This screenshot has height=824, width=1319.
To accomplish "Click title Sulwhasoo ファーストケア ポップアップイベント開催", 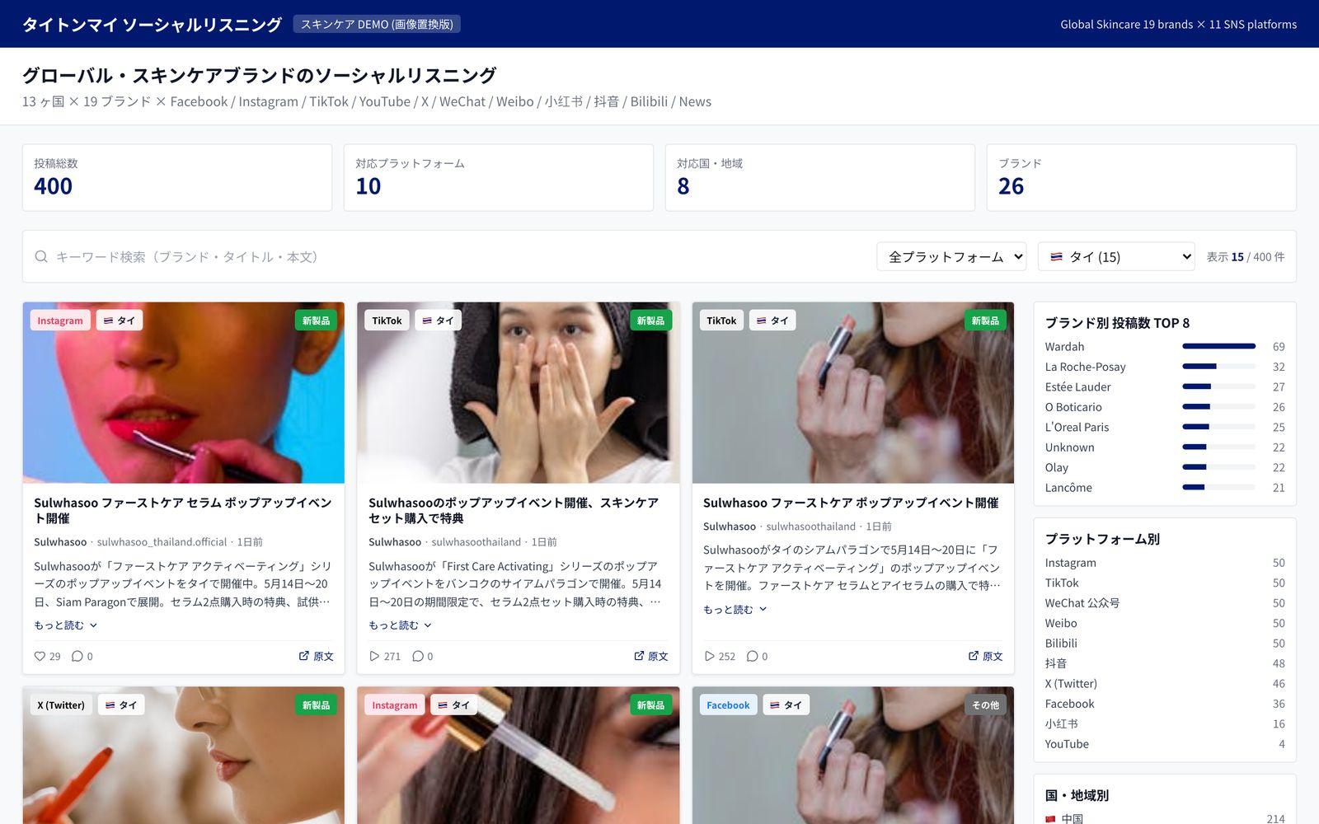I will pos(851,503).
